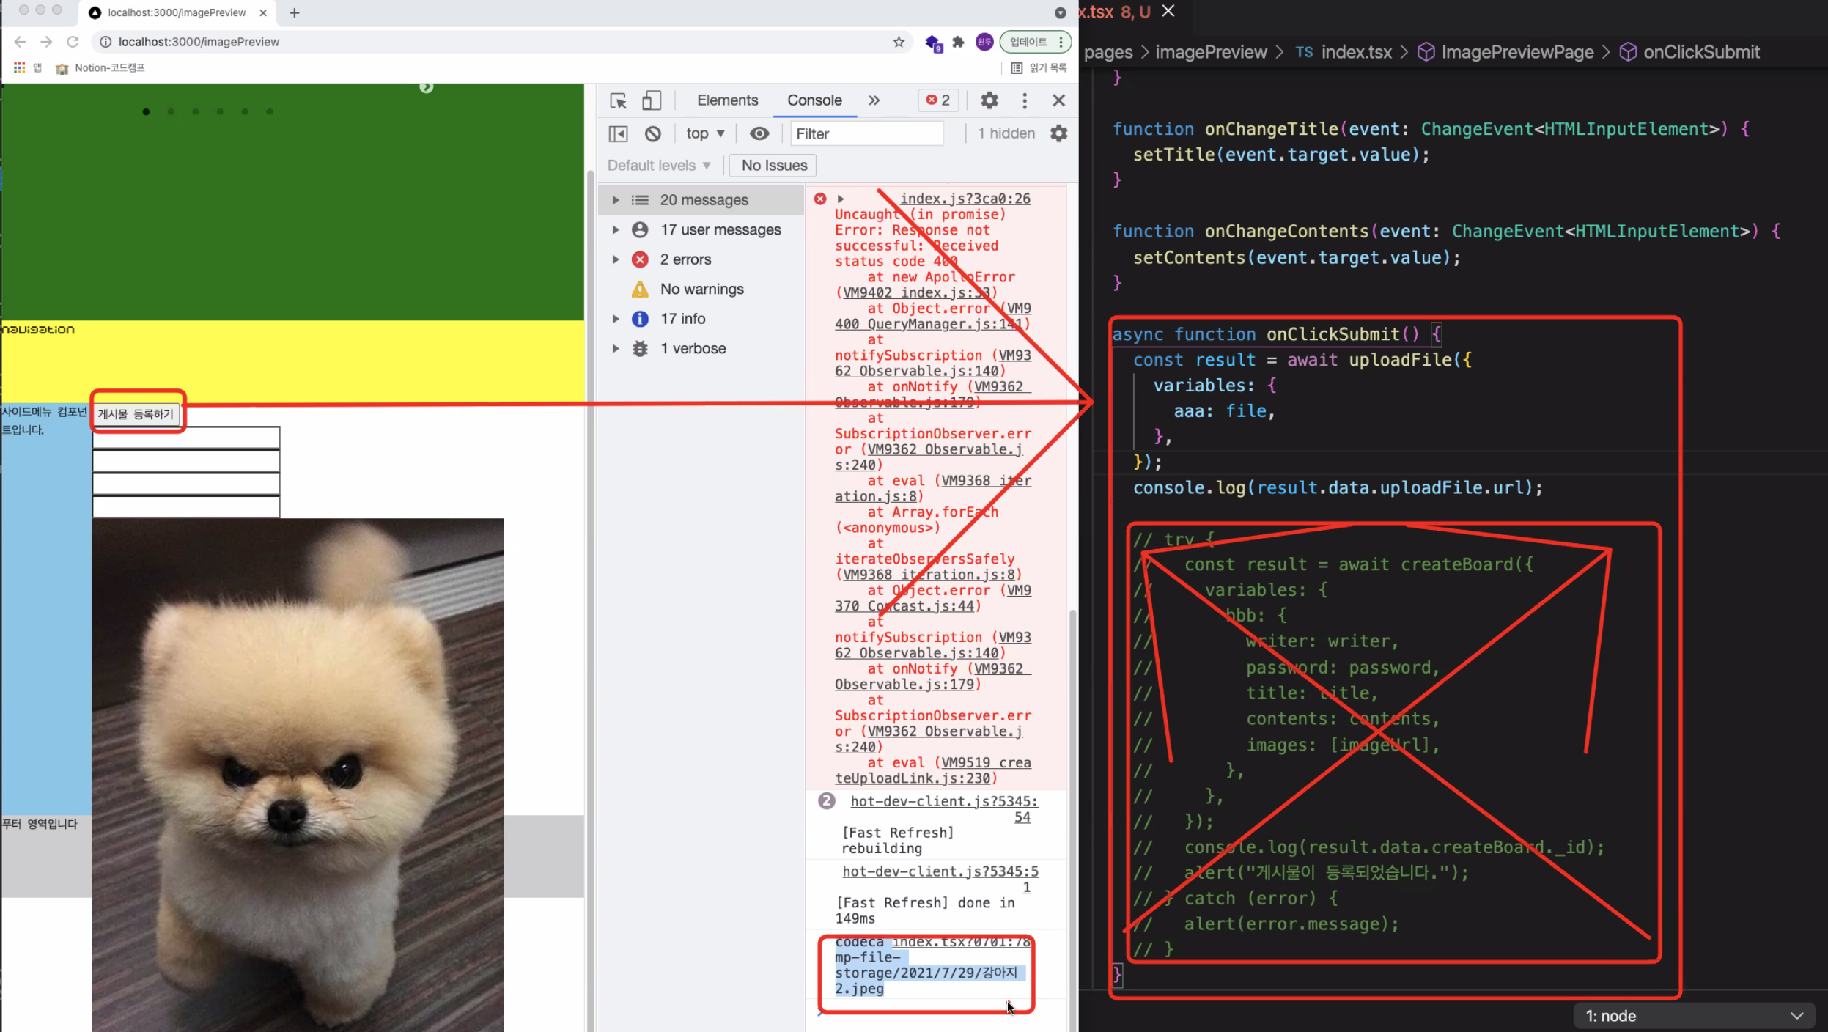Click the console Filter input field

866,133
